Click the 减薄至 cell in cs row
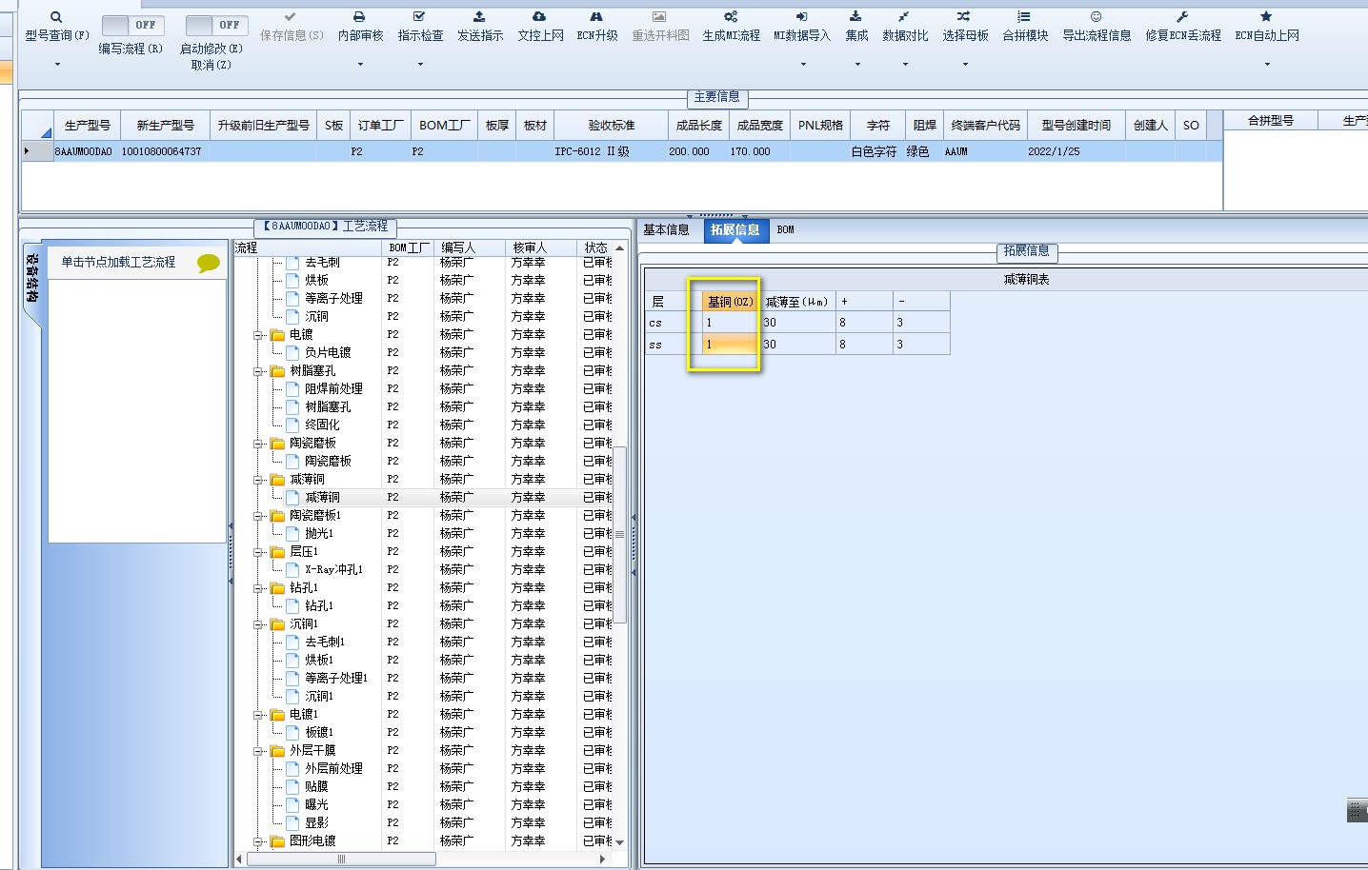Viewport: 1368px width, 870px height. [x=797, y=323]
